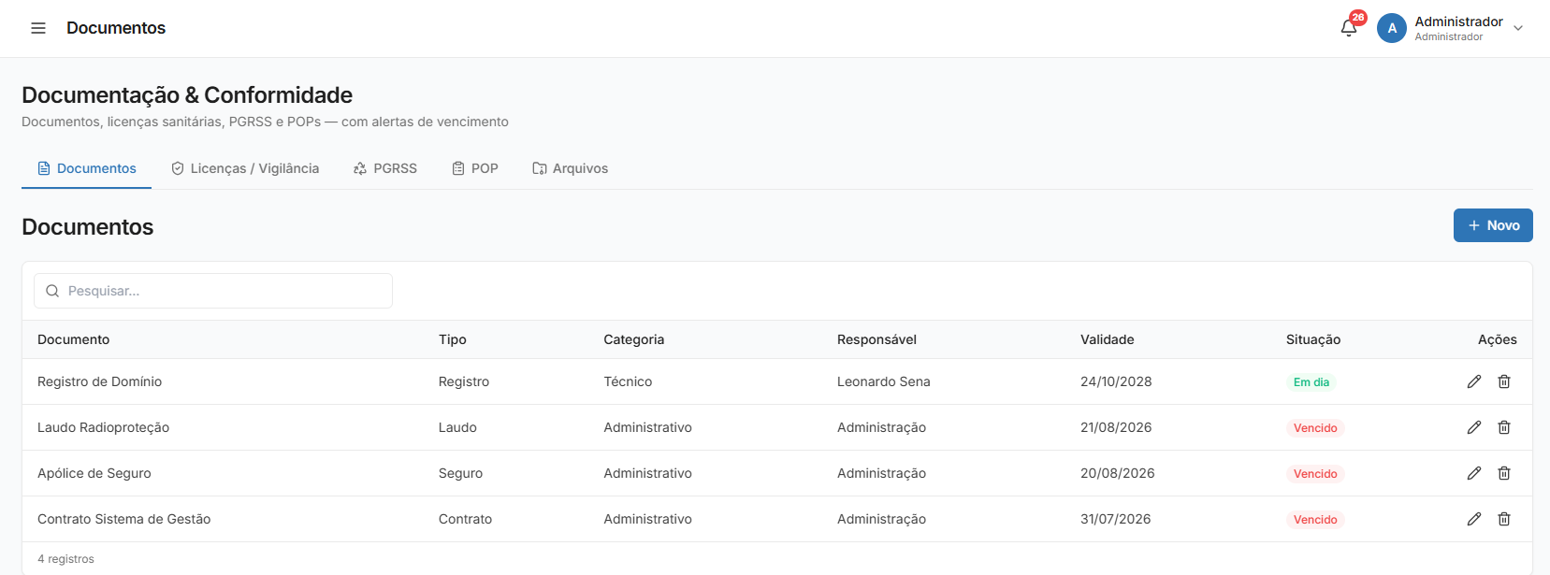Delete Apólice de Seguro with trash icon
The image size is (1550, 575).
pos(1504,473)
